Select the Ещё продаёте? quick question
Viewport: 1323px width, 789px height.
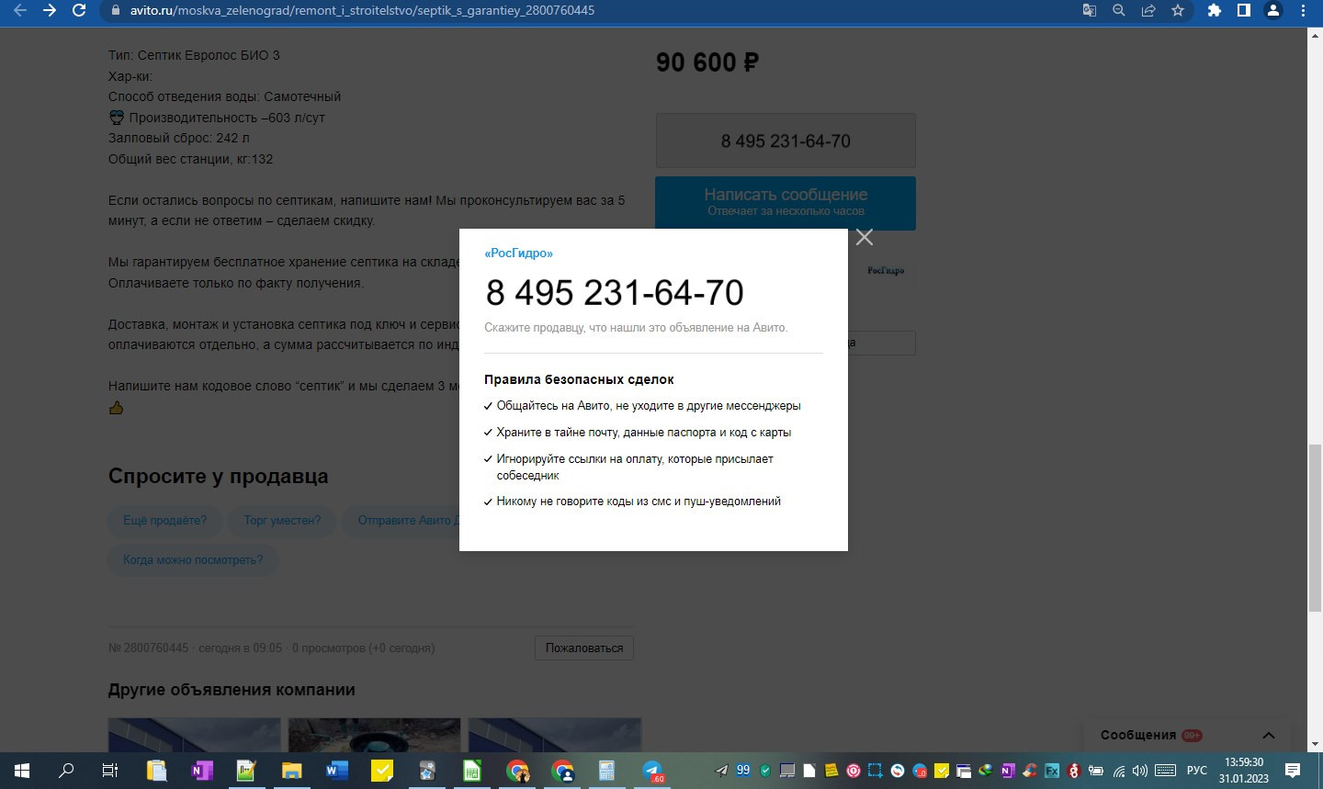pos(165,521)
